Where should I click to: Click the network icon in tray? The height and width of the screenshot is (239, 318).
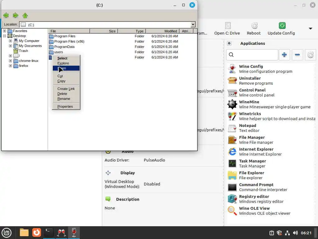click(x=287, y=233)
